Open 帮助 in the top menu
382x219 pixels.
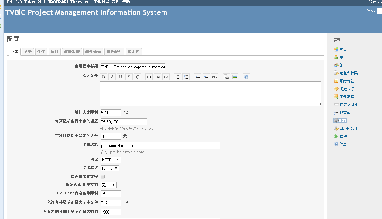[126, 2]
